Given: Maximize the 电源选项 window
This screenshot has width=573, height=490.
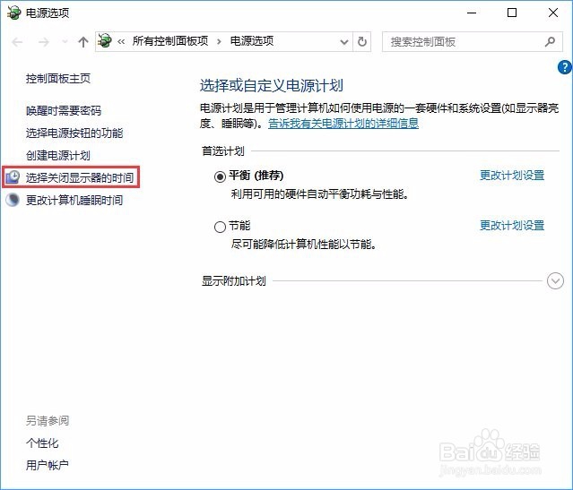Looking at the screenshot, I should pyautogui.click(x=512, y=13).
